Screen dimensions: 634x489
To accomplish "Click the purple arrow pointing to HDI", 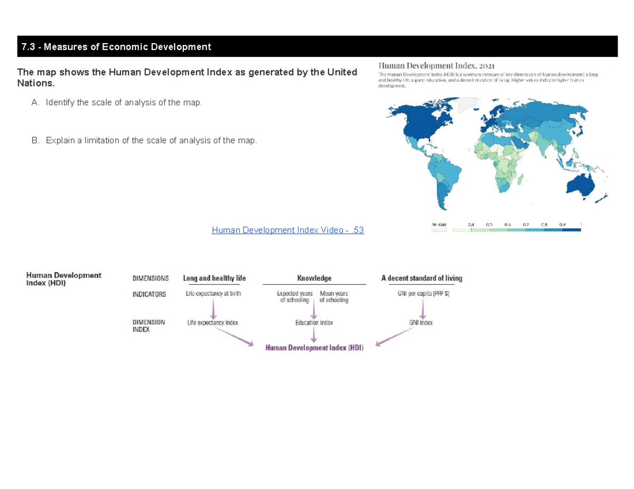I will click(x=314, y=337).
